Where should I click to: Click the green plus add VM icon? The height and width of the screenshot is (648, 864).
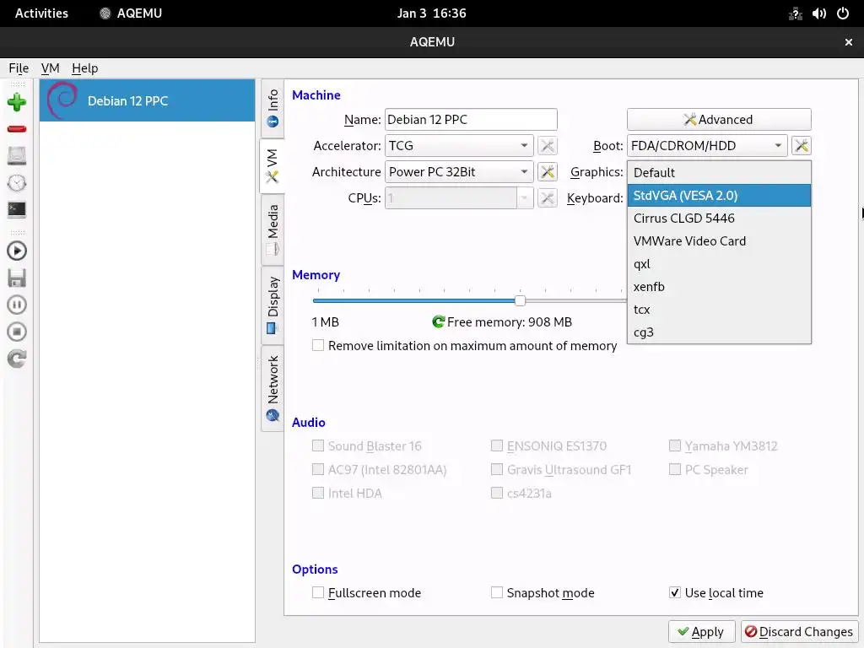pos(17,102)
